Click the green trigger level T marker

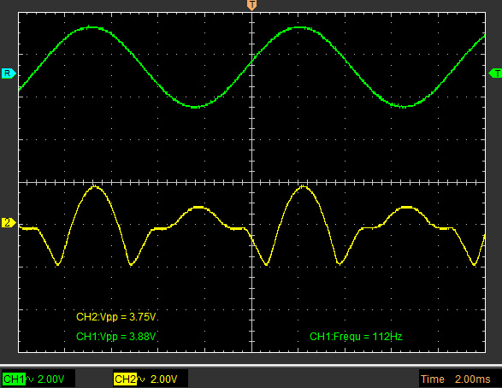tap(495, 73)
